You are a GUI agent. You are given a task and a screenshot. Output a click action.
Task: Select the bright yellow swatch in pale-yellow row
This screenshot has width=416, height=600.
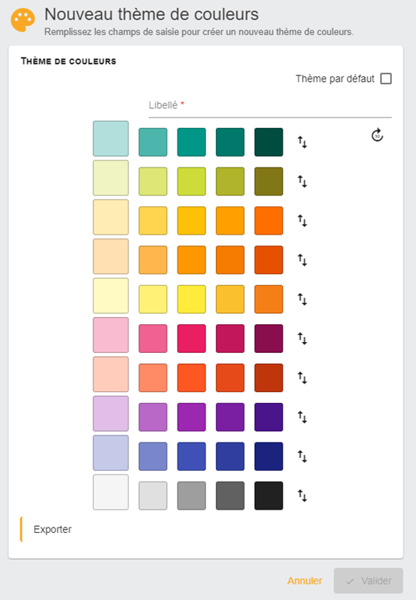pos(192,299)
